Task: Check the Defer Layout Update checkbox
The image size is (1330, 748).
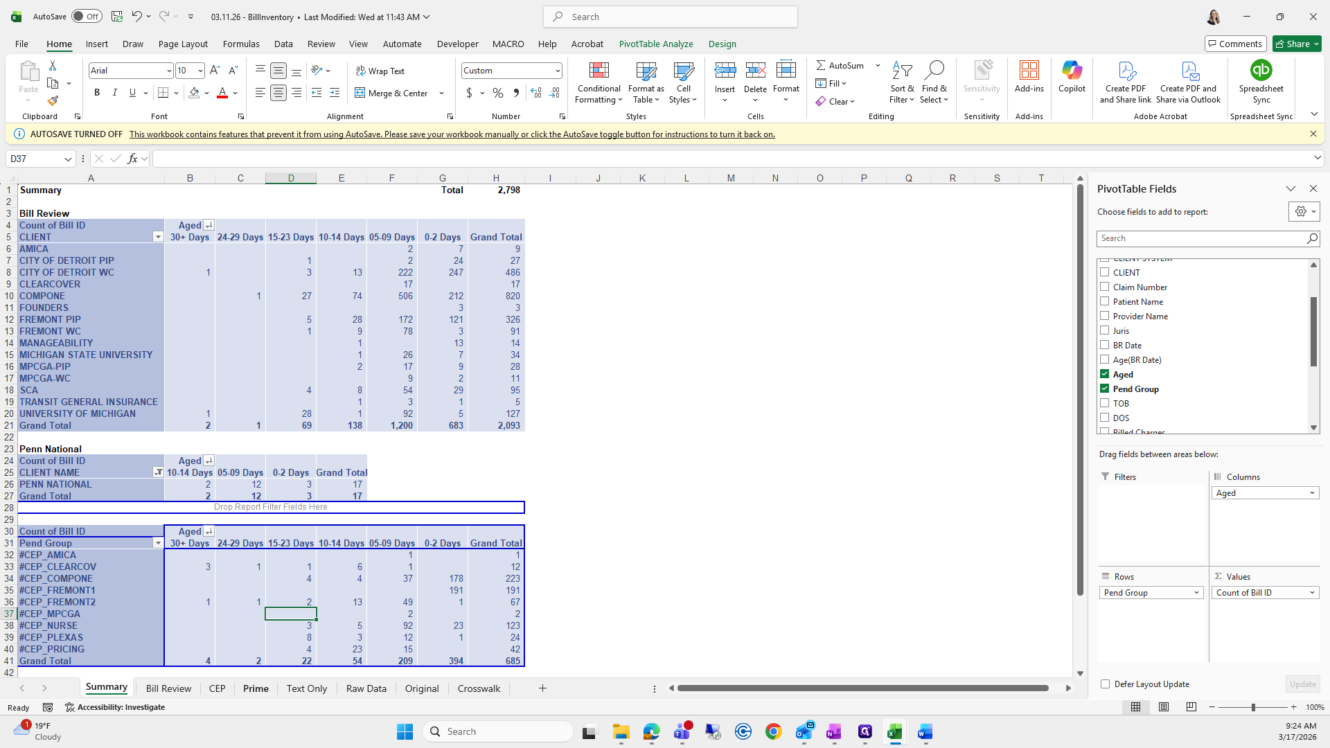Action: [x=1105, y=684]
